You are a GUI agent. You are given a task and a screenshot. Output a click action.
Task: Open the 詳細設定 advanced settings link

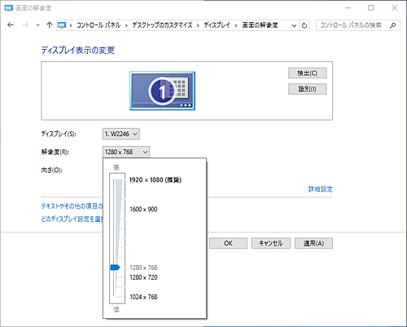[x=320, y=189]
